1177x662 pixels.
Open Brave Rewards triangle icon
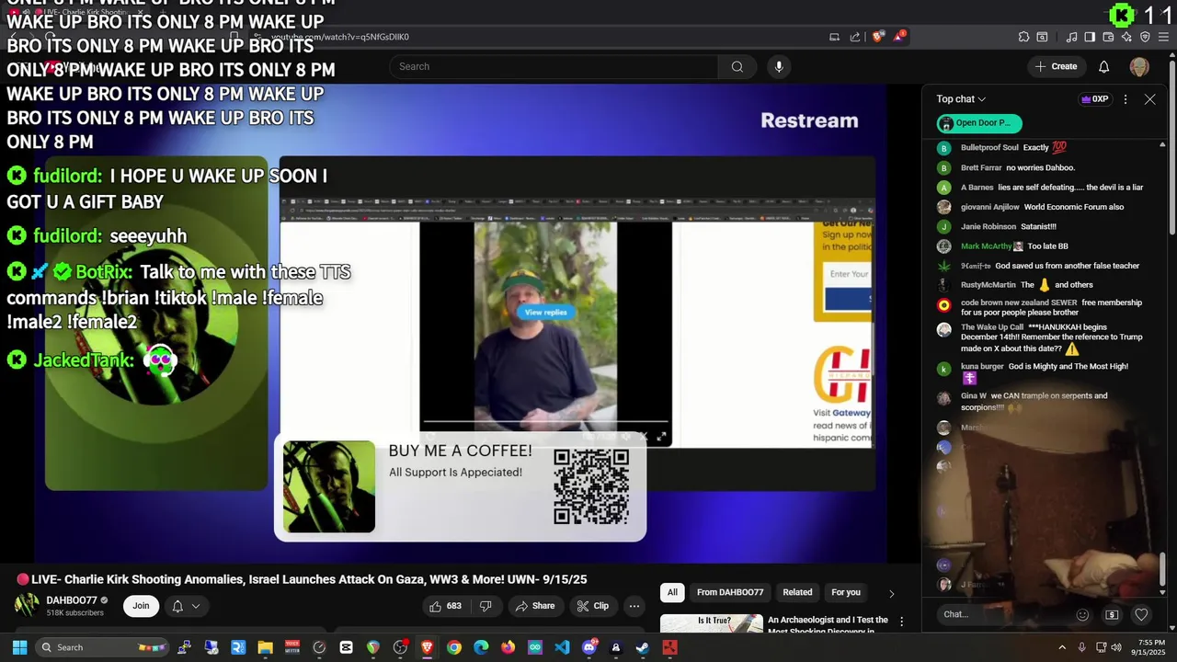point(899,37)
